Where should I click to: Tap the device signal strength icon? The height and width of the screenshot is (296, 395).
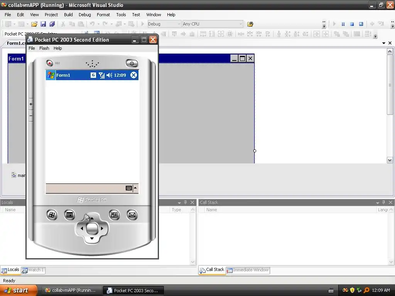(x=101, y=75)
